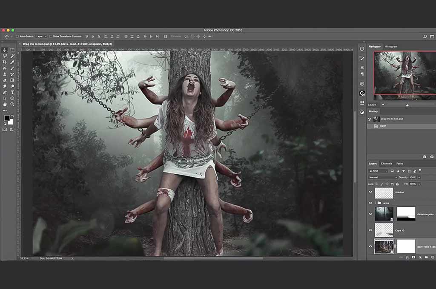436x289 pixels.
Task: Open the status bar info arrow
Action: click(x=72, y=258)
